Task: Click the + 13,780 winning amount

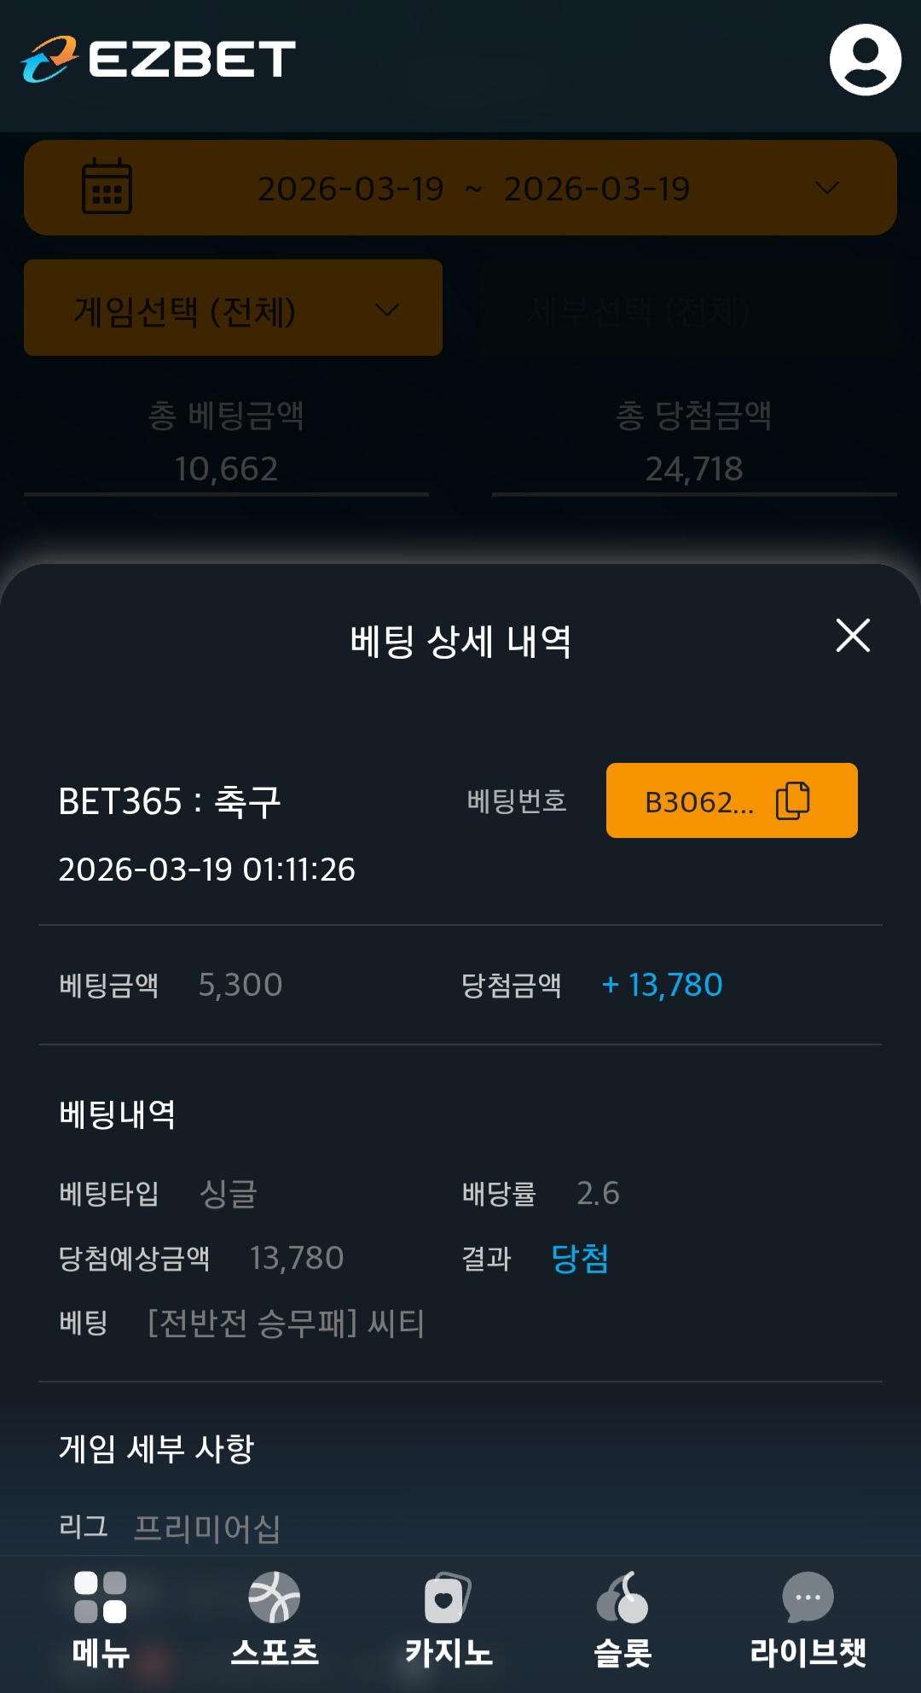Action: pyautogui.click(x=663, y=986)
